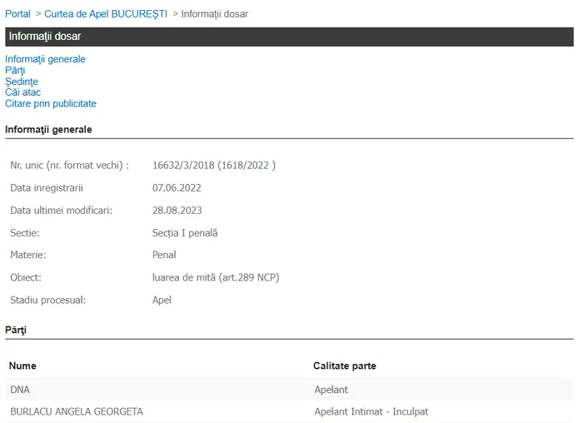Click the dark Informații dosar title bar
This screenshot has height=423, width=583.
pos(289,37)
